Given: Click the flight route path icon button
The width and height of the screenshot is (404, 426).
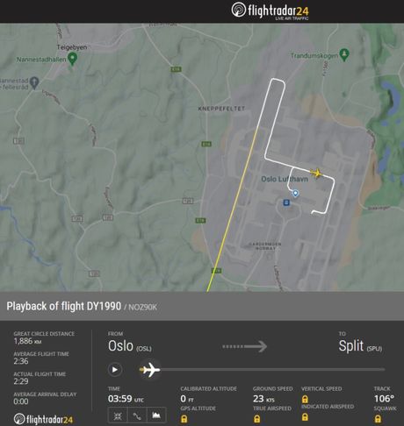Looking at the screenshot, I should point(137,415).
